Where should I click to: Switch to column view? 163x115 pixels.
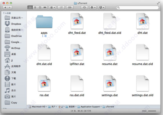pos(40,8)
